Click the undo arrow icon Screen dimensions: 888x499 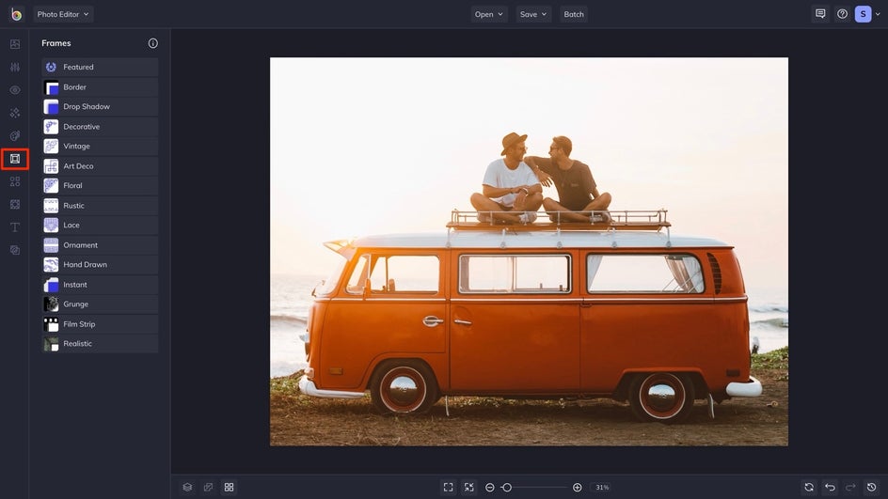coord(830,487)
